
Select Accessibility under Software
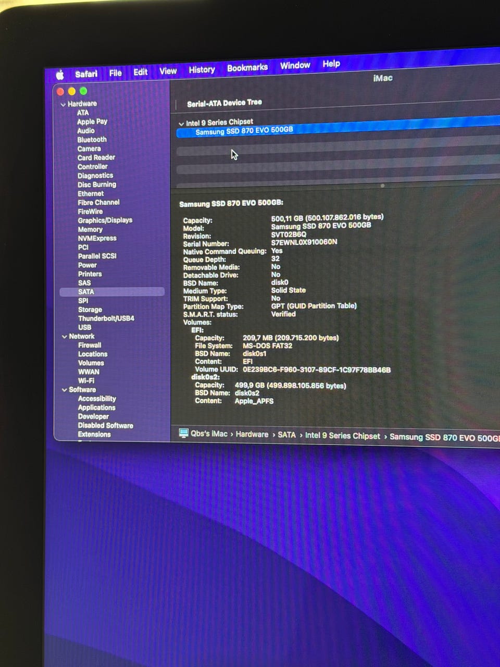pos(97,399)
